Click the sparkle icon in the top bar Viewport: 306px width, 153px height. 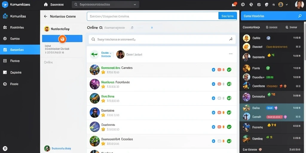click(273, 4)
